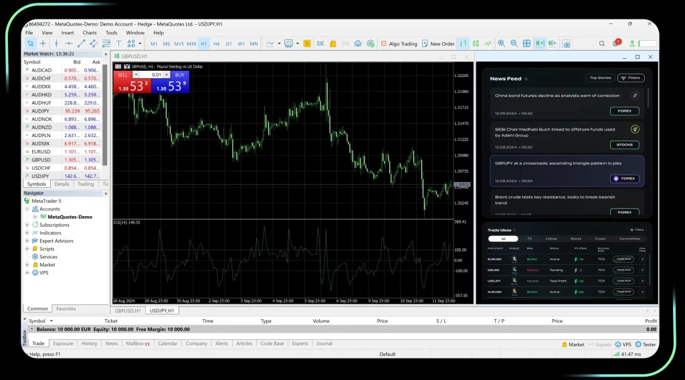The height and width of the screenshot is (380, 685).
Task: Expand the Indicators tree node
Action: pyautogui.click(x=27, y=233)
